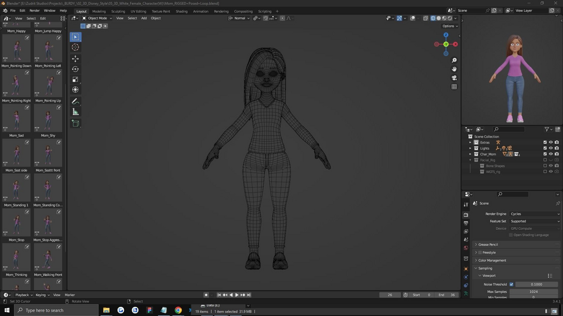Switch to orthographic grid view icon
This screenshot has width=563, height=316.
[454, 87]
